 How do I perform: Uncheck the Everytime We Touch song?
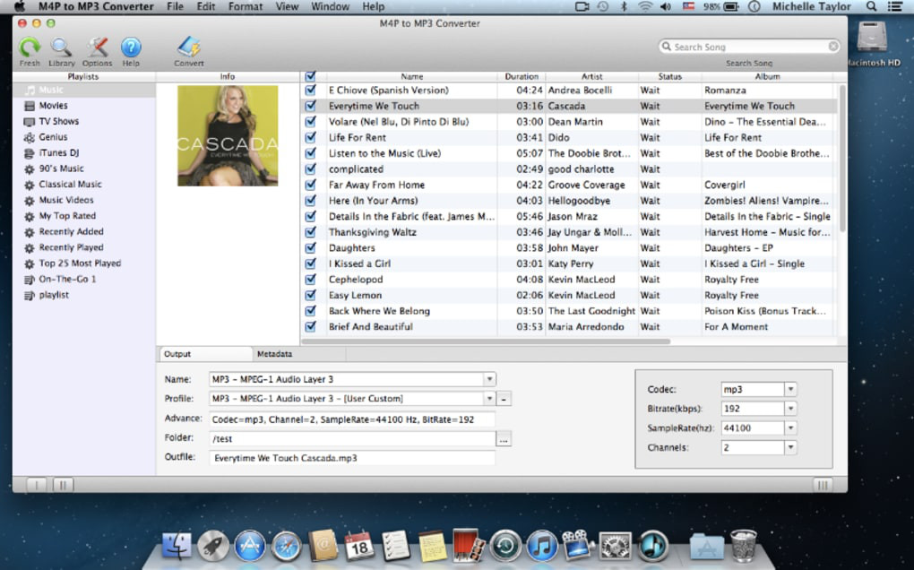coord(311,106)
